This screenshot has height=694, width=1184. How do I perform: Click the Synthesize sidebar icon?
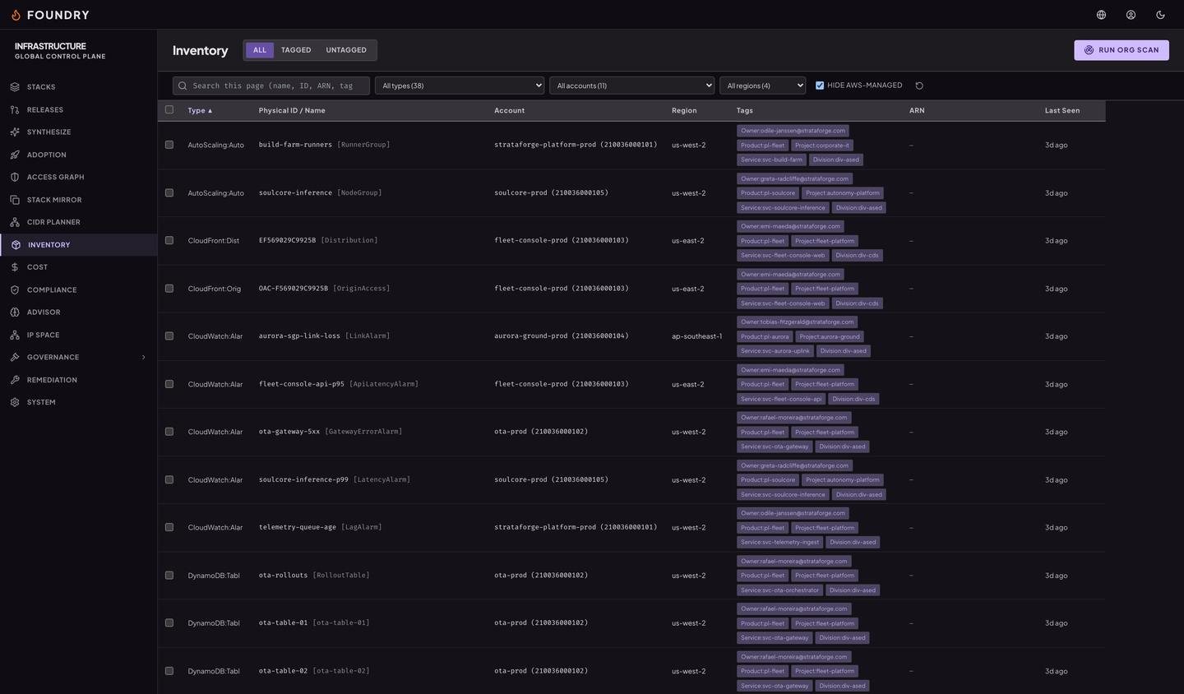(x=15, y=132)
